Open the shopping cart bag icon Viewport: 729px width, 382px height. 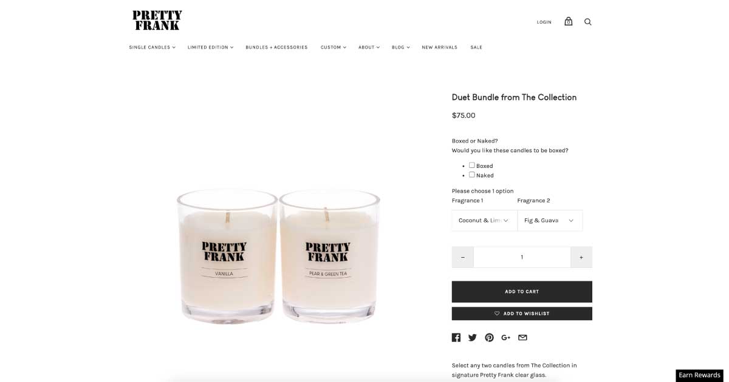coord(568,21)
